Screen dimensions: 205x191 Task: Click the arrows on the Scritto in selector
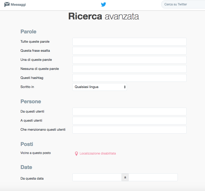tap(125, 87)
